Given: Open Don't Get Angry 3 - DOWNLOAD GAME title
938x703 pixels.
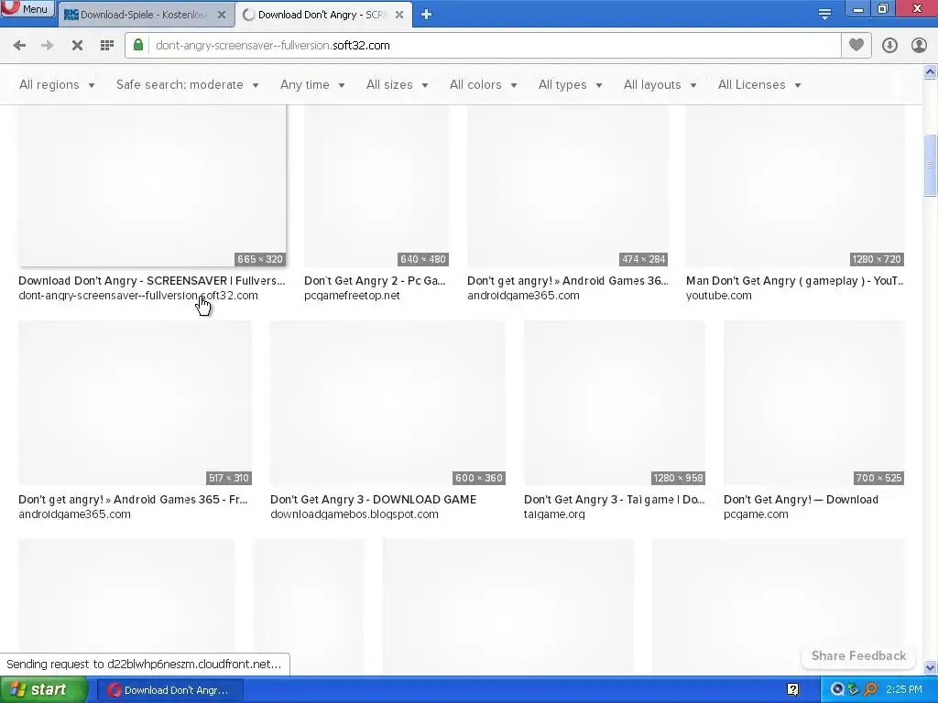Looking at the screenshot, I should tap(374, 499).
